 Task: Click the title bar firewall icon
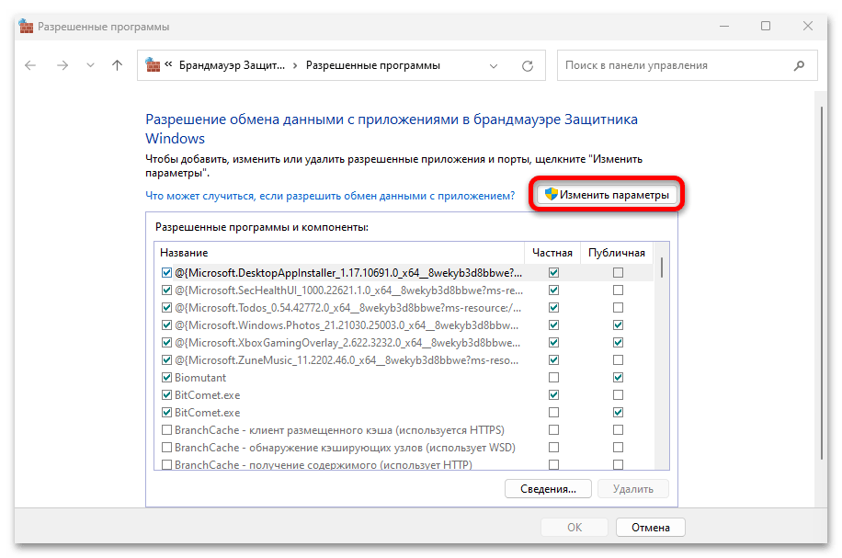(x=26, y=26)
